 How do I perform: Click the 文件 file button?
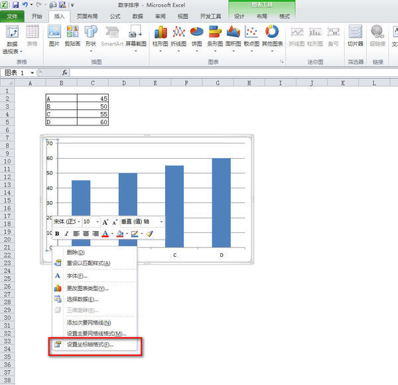(13, 16)
